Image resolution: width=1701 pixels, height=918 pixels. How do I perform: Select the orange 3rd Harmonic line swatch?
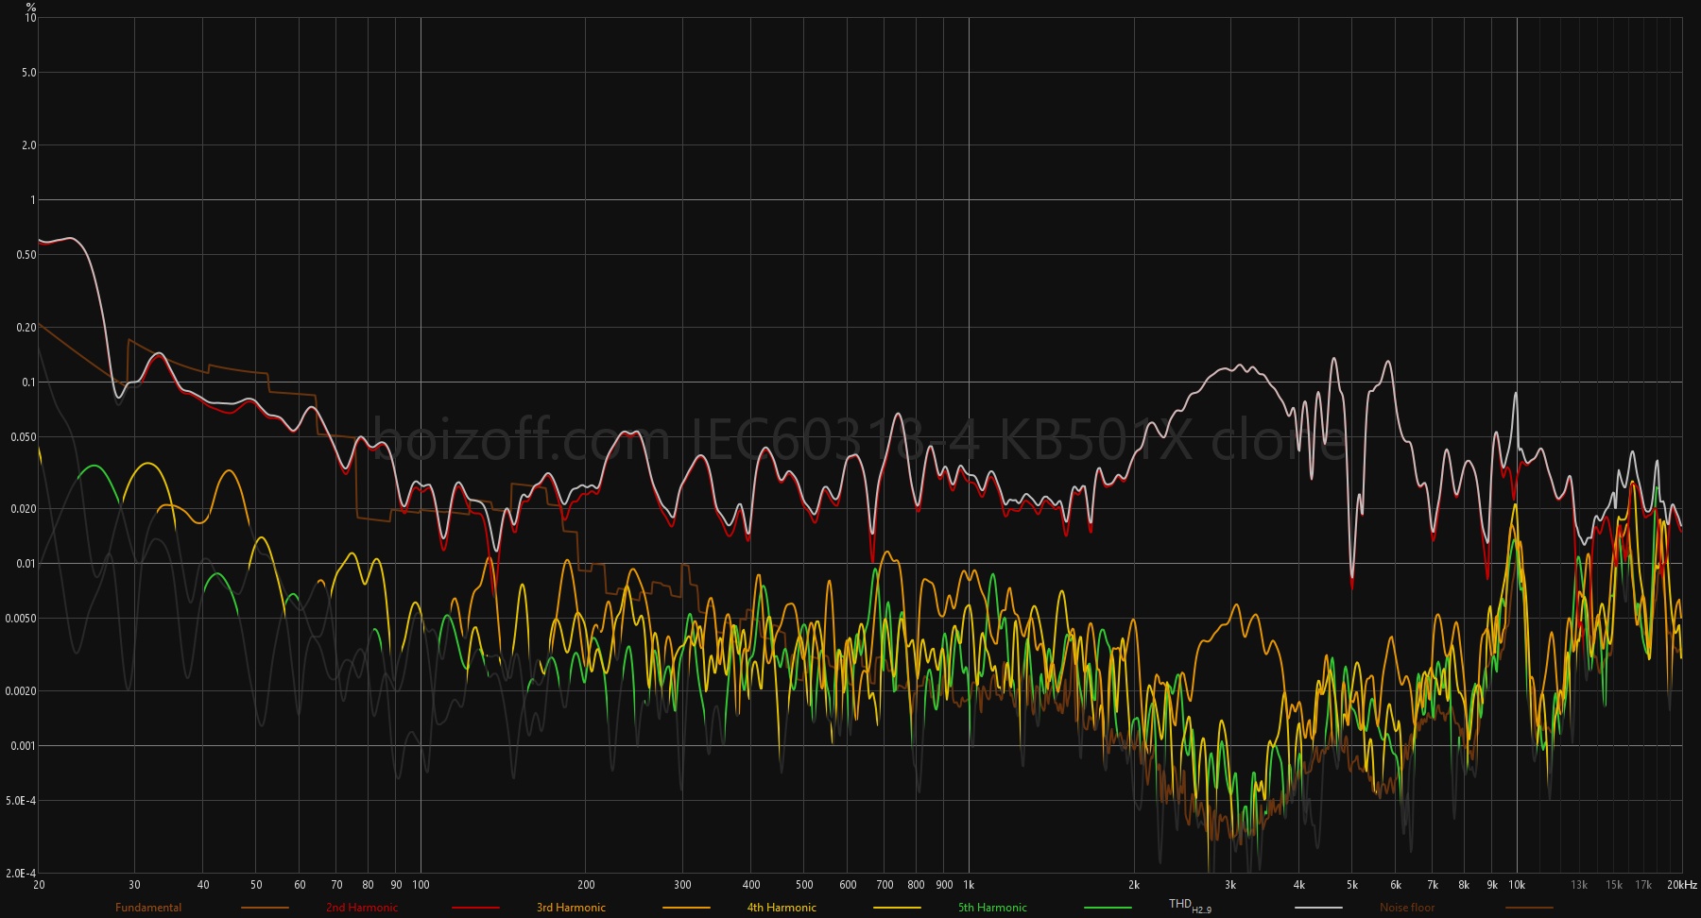pyautogui.click(x=686, y=908)
